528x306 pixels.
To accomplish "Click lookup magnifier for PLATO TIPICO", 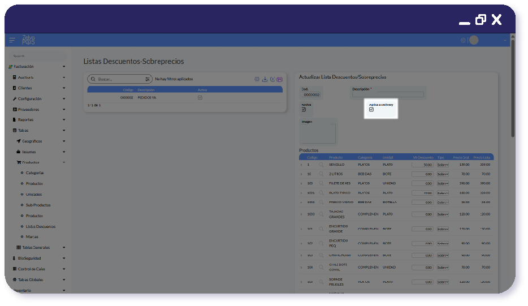I will (321, 193).
